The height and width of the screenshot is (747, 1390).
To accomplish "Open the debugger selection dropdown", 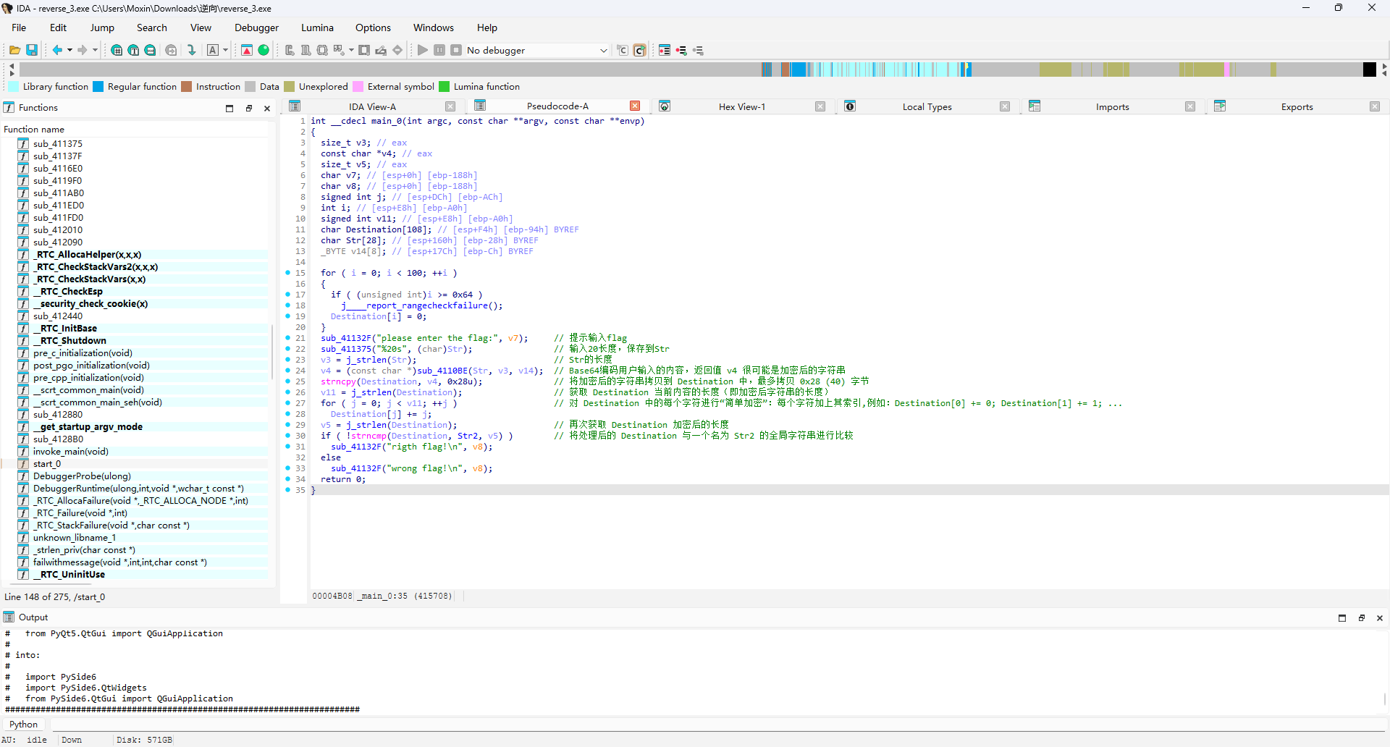I will (x=603, y=51).
